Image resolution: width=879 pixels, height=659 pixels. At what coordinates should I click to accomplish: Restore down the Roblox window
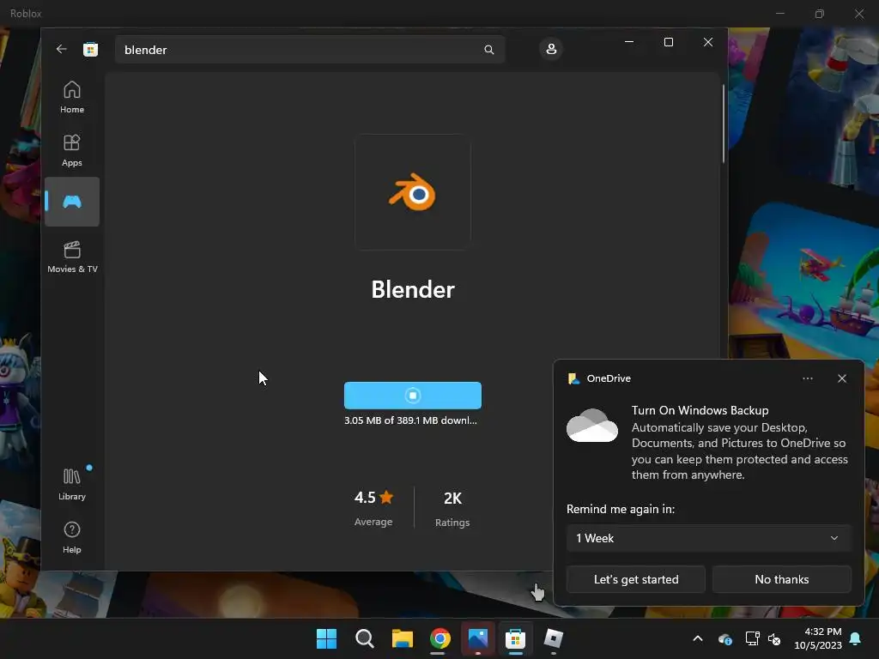(820, 14)
